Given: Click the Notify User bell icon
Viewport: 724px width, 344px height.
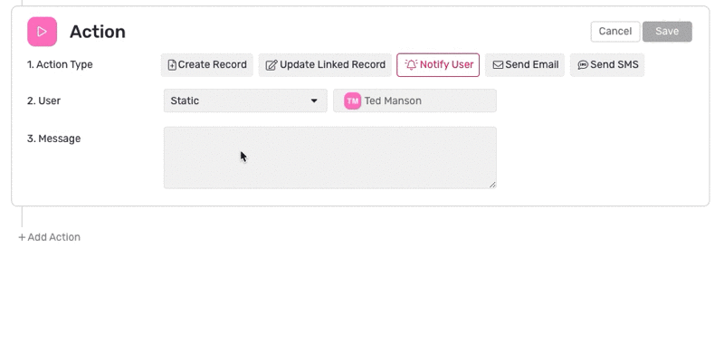Looking at the screenshot, I should click(411, 65).
